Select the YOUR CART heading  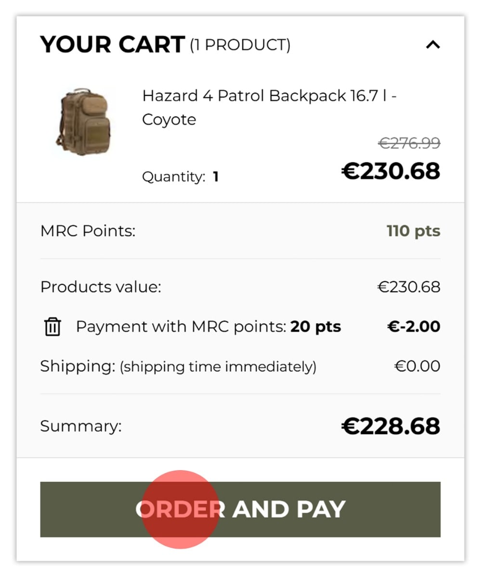click(113, 45)
